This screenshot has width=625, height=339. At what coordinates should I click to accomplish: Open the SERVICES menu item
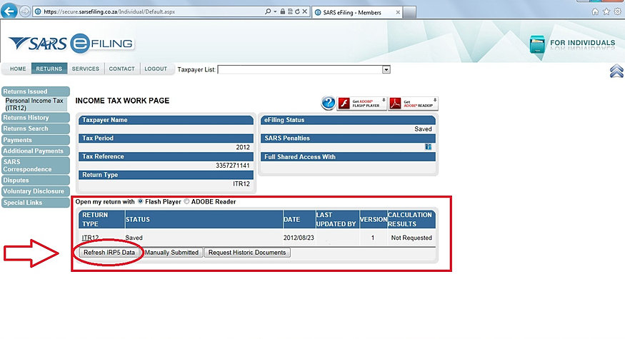click(85, 69)
